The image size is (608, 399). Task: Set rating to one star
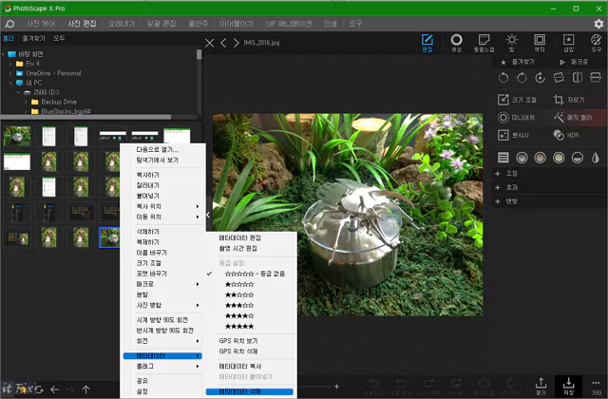[x=239, y=284]
